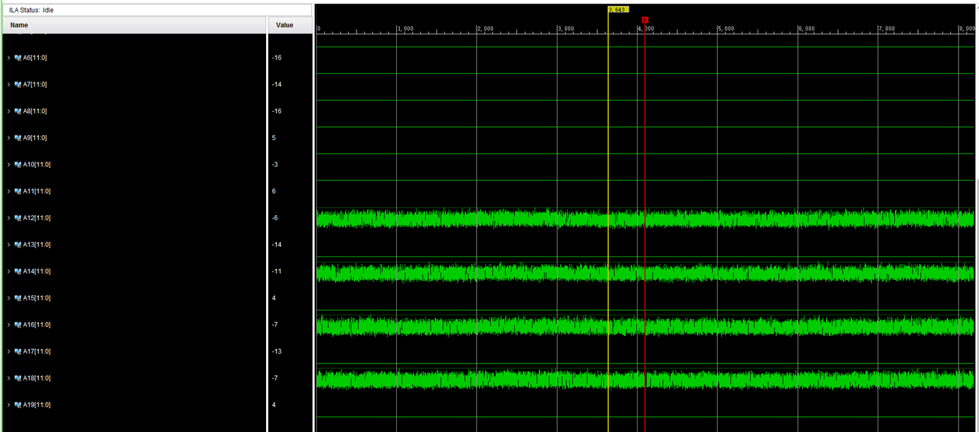Select the A6[11:0] signal name
This screenshot has width=979, height=432.
pos(35,58)
